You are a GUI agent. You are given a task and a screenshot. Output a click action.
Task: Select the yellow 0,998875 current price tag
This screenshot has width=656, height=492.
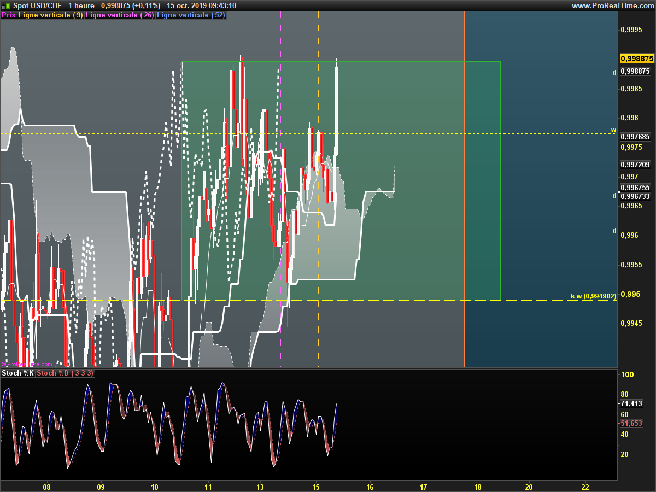(637, 58)
